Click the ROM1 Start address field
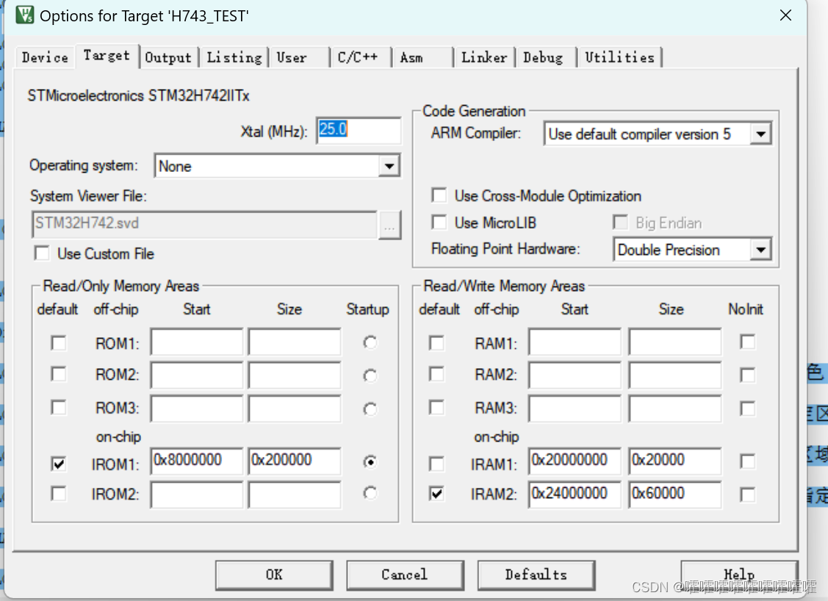This screenshot has height=601, width=828. point(196,342)
